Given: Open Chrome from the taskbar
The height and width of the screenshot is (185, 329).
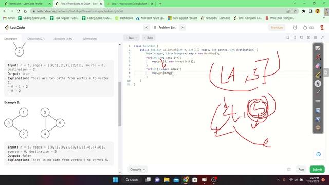Looking at the screenshot, I should click(x=186, y=180).
